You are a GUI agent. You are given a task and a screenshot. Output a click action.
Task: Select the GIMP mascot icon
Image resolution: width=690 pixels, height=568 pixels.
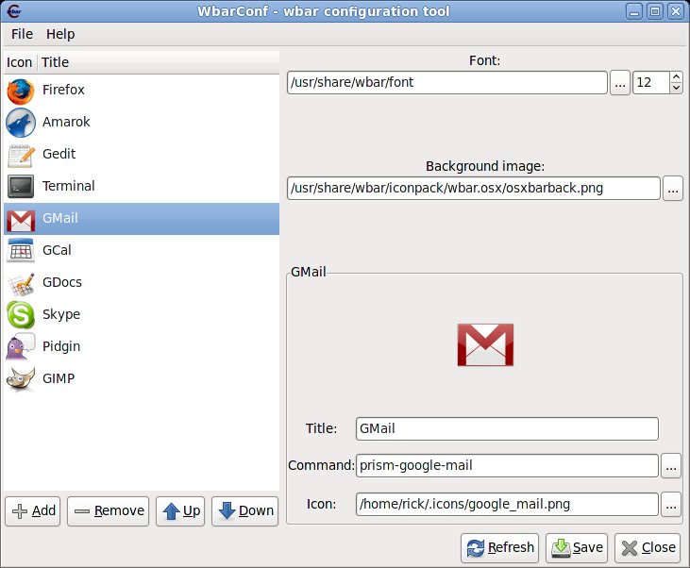[x=20, y=378]
